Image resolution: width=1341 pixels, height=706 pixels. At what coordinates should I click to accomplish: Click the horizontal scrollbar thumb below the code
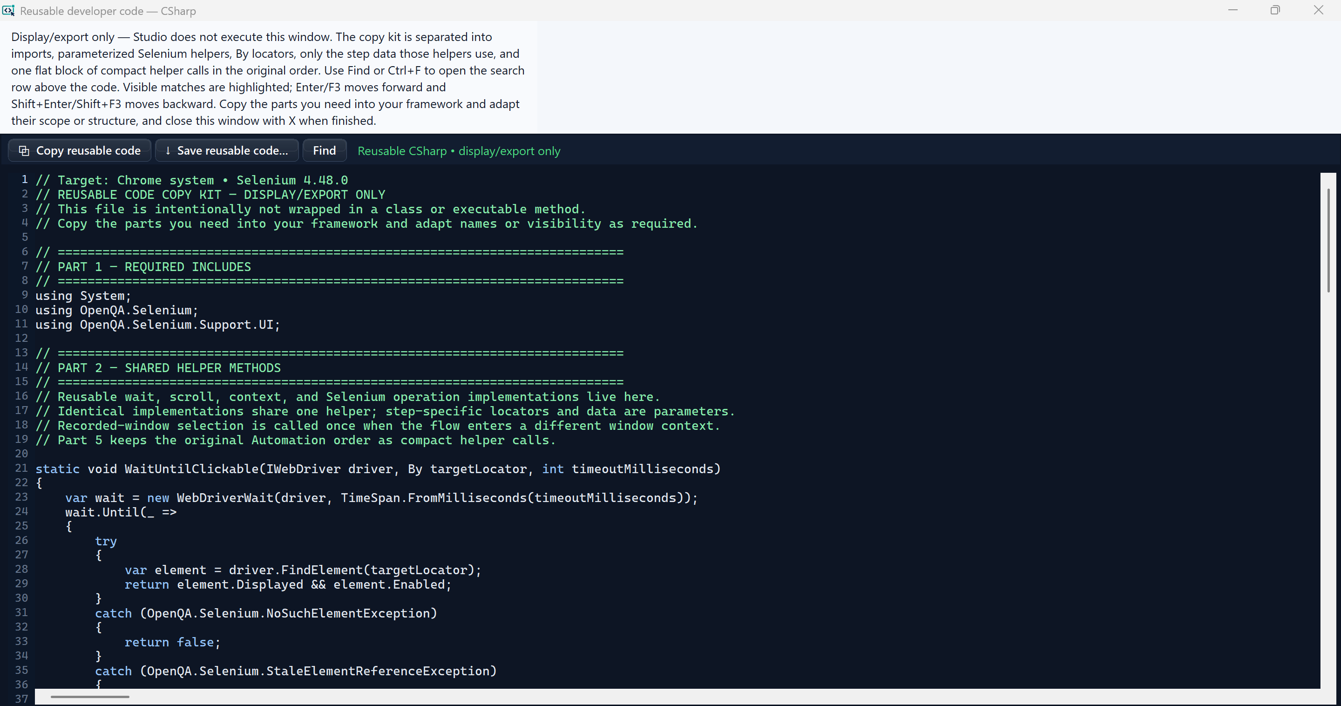[89, 697]
